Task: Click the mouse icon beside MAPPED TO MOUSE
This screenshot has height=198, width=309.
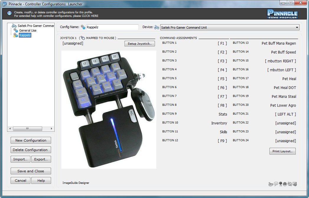Action: 83,38
